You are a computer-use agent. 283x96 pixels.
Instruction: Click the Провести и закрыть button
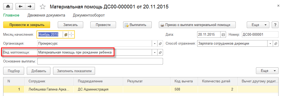[x=27, y=25]
